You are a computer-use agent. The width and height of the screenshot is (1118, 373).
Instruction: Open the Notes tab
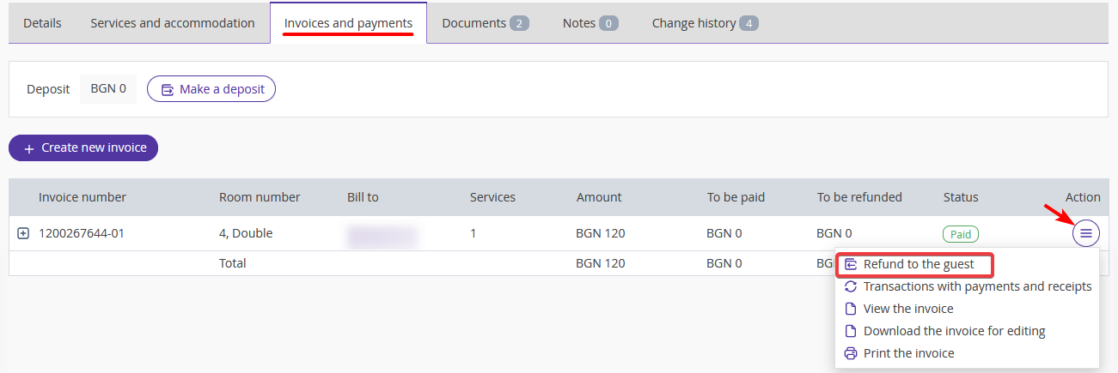click(590, 23)
